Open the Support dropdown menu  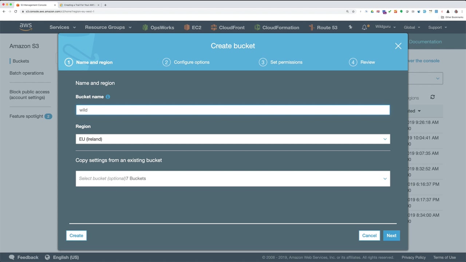click(x=438, y=27)
